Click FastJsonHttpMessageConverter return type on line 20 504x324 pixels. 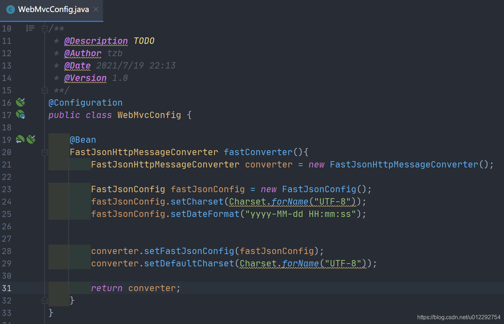(144, 152)
